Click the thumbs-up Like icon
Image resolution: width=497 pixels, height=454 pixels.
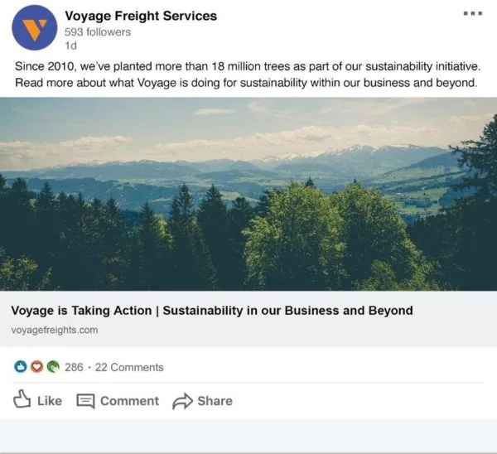(22, 400)
